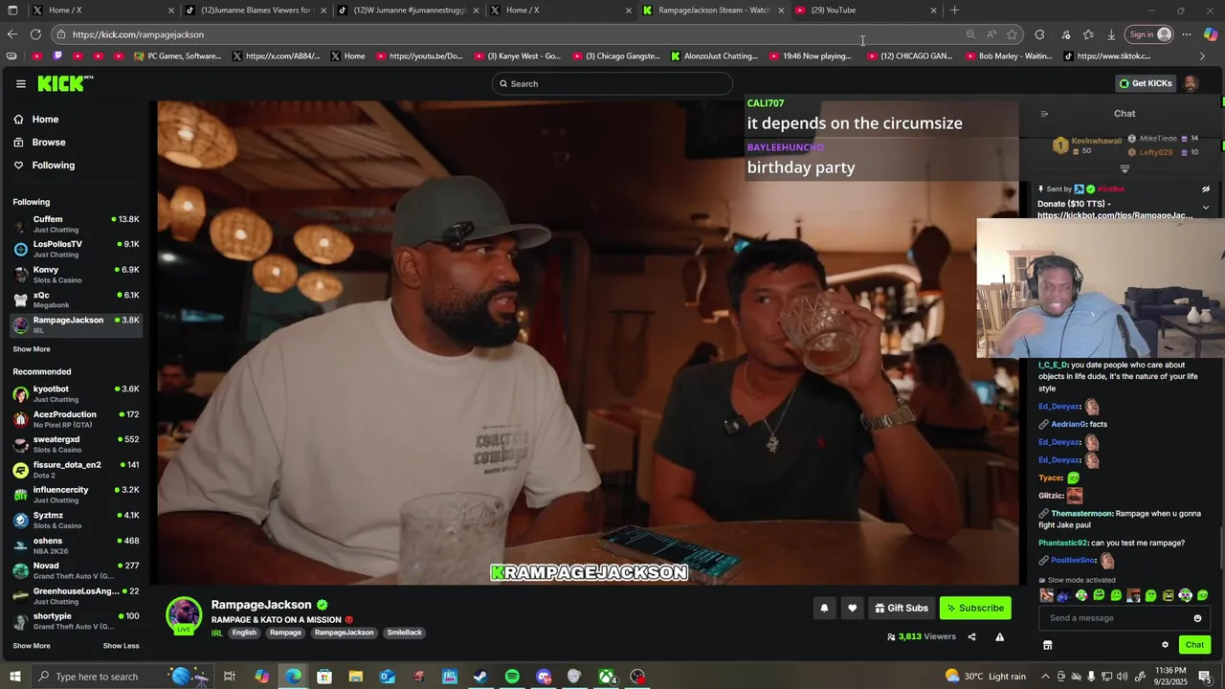Click the report stream warning icon

point(999,637)
